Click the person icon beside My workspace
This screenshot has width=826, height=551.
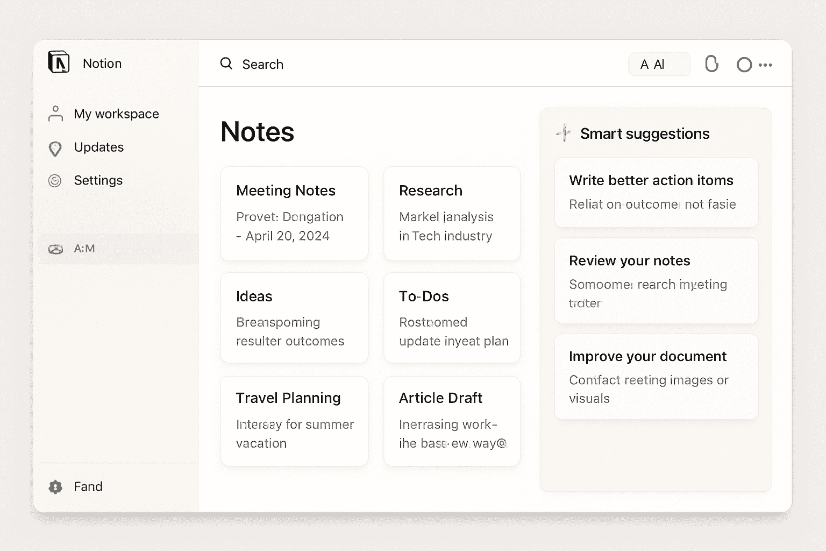click(55, 114)
